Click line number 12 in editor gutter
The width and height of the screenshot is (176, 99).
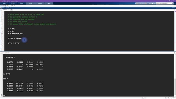1,38
